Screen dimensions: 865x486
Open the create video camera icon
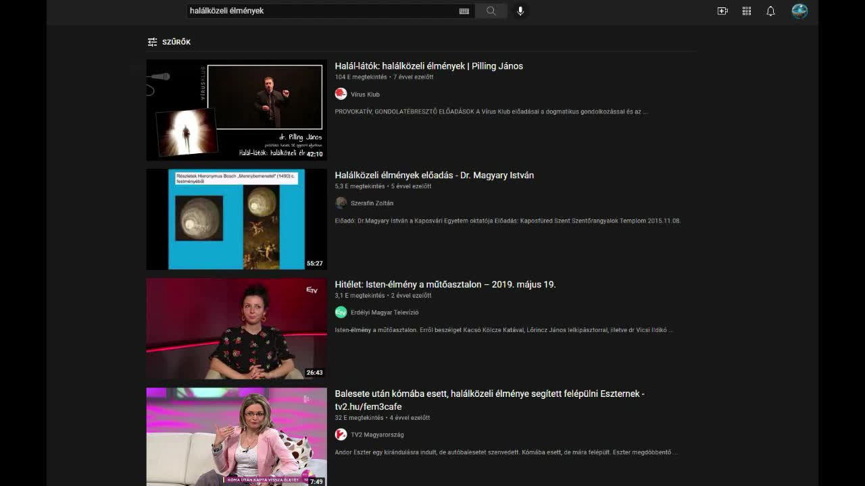pyautogui.click(x=722, y=11)
